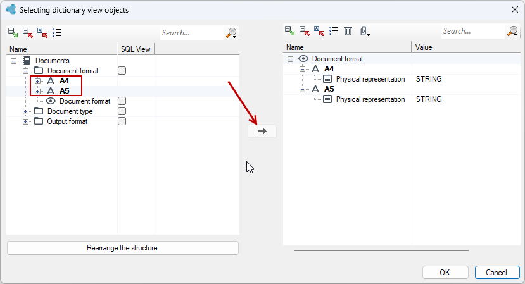Click the expand all icon in left toolbar
This screenshot has width=525, height=284.
[13, 33]
